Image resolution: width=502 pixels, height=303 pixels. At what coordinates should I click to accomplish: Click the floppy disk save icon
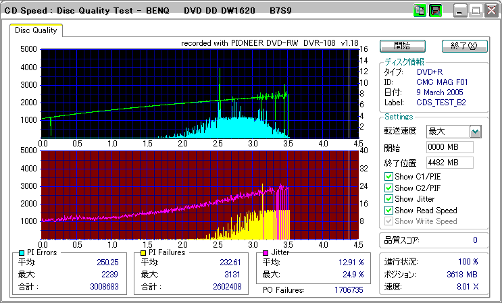click(x=435, y=11)
